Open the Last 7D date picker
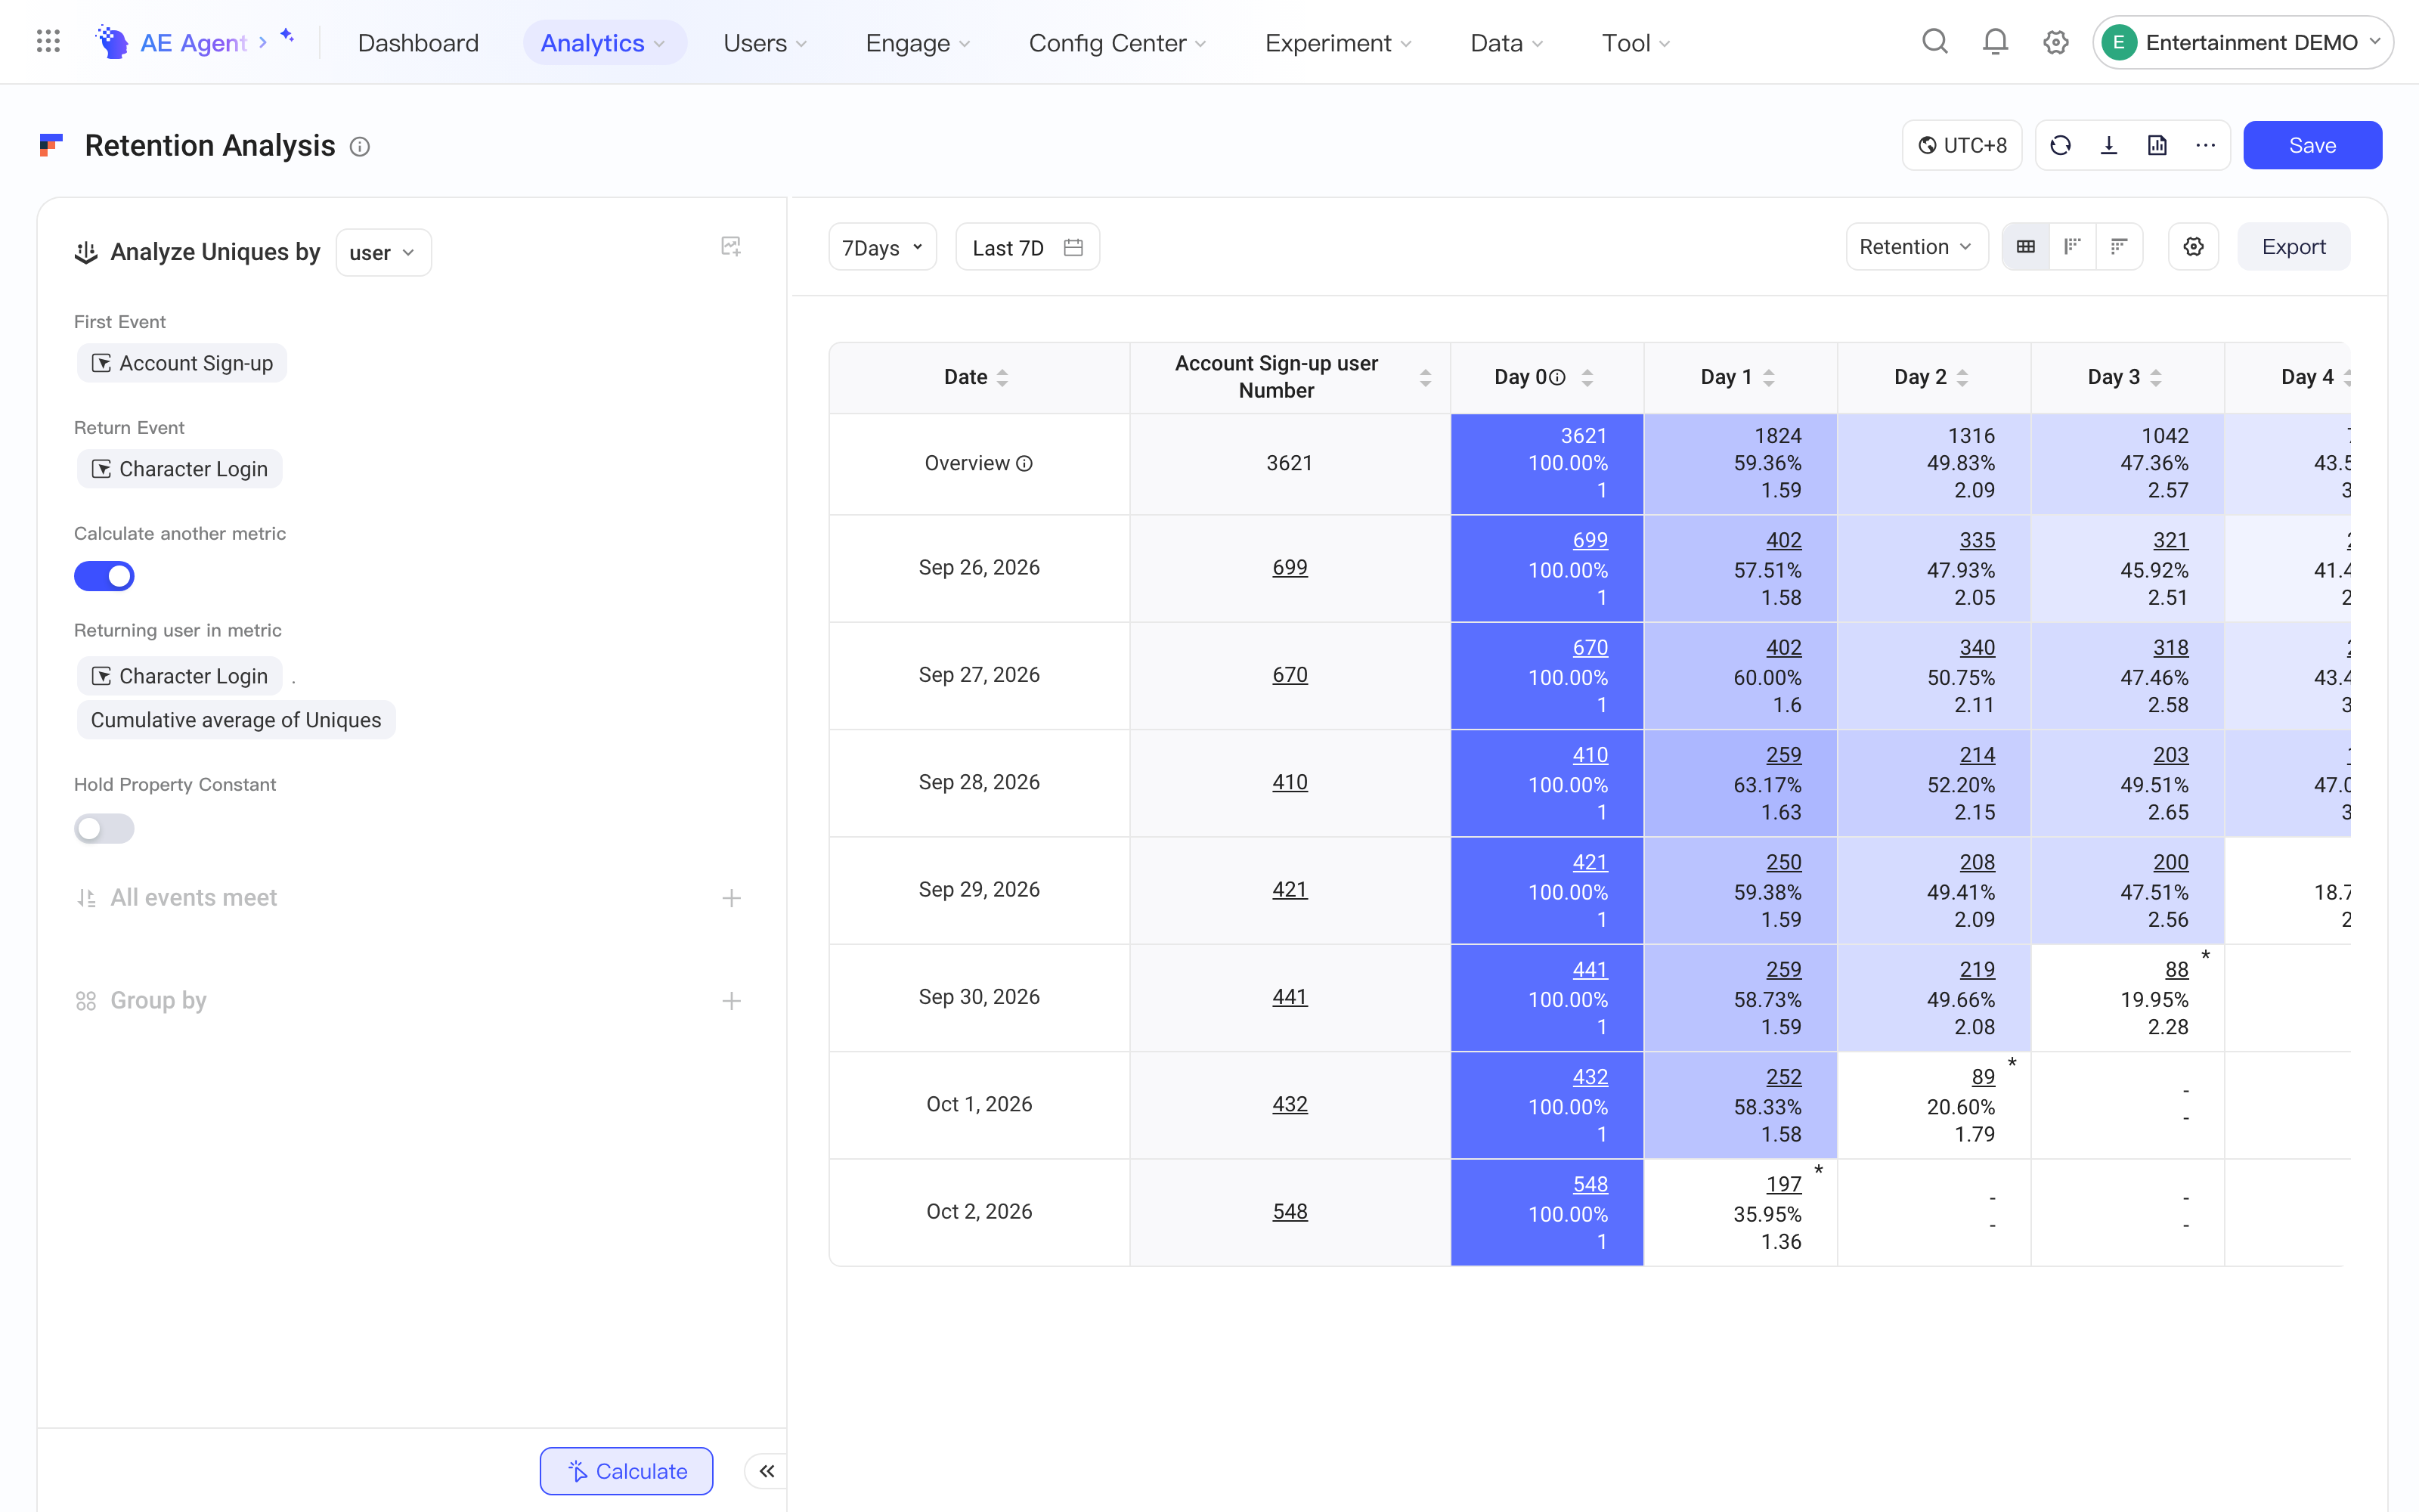Viewport: 2419px width, 1512px height. (x=1027, y=247)
